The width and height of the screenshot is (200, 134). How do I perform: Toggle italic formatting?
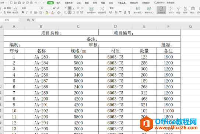click(27, 13)
